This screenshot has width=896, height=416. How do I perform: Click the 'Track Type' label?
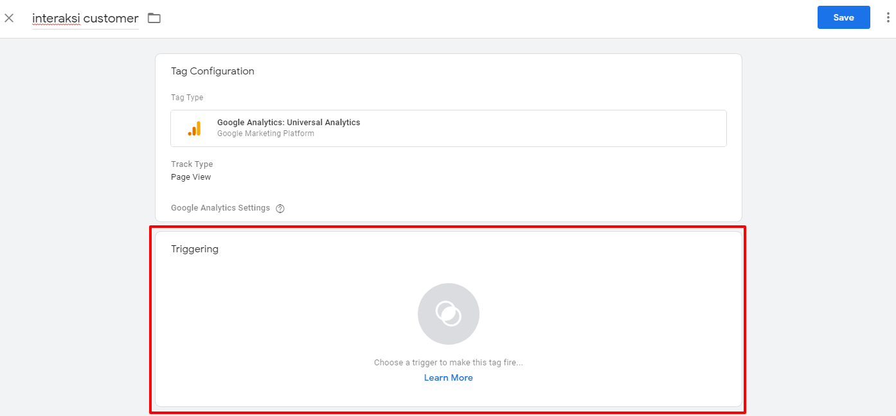192,164
